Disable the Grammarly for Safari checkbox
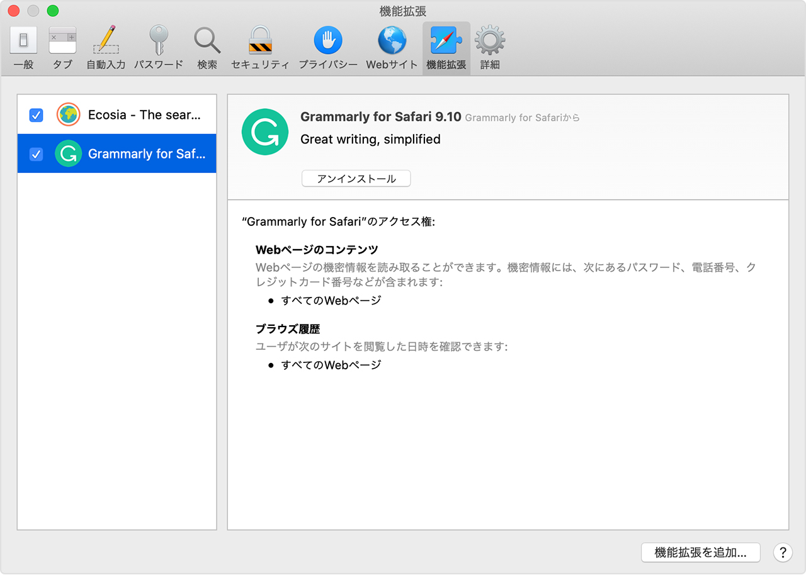806x575 pixels. pos(37,154)
